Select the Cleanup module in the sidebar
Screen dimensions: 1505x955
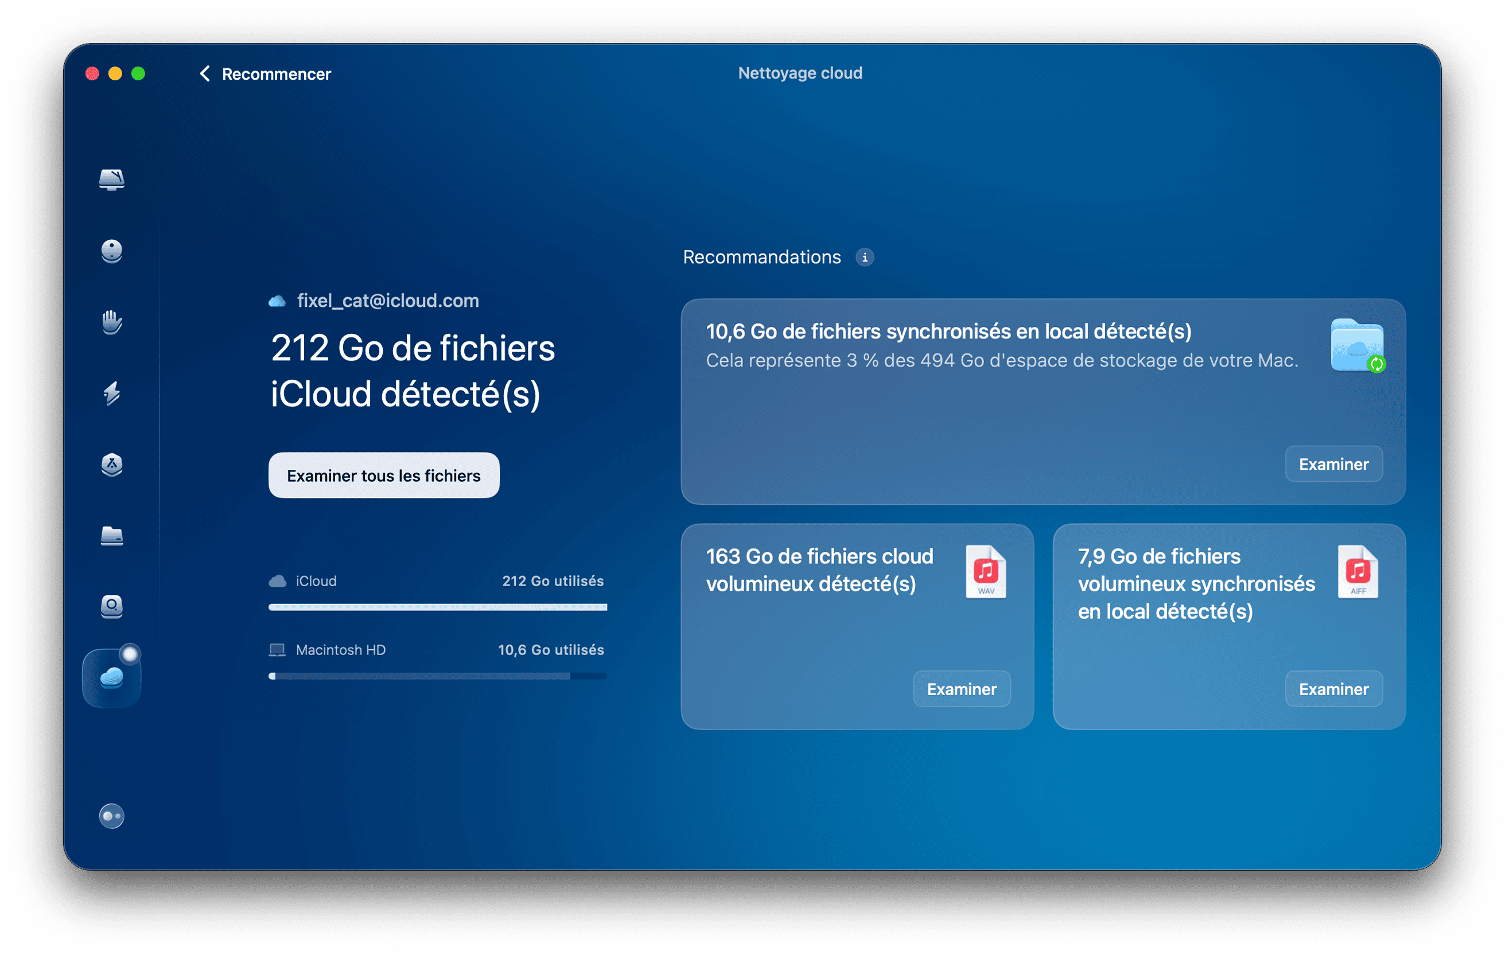(111, 252)
